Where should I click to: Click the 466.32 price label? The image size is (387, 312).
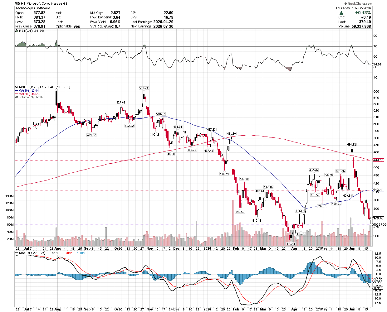pyautogui.click(x=352, y=145)
